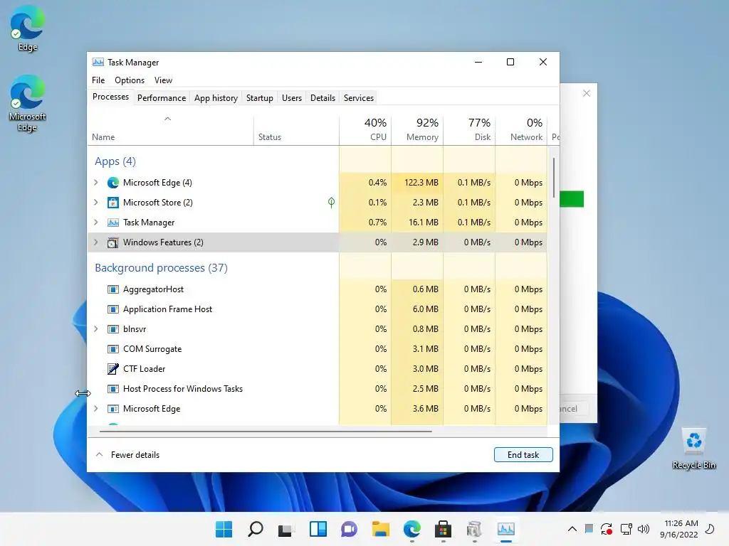
Task: Open Microsoft Store from the taskbar
Action: (x=443, y=529)
